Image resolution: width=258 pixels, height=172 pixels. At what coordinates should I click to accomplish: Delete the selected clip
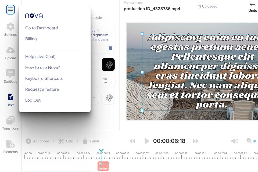pyautogui.click(x=91, y=141)
